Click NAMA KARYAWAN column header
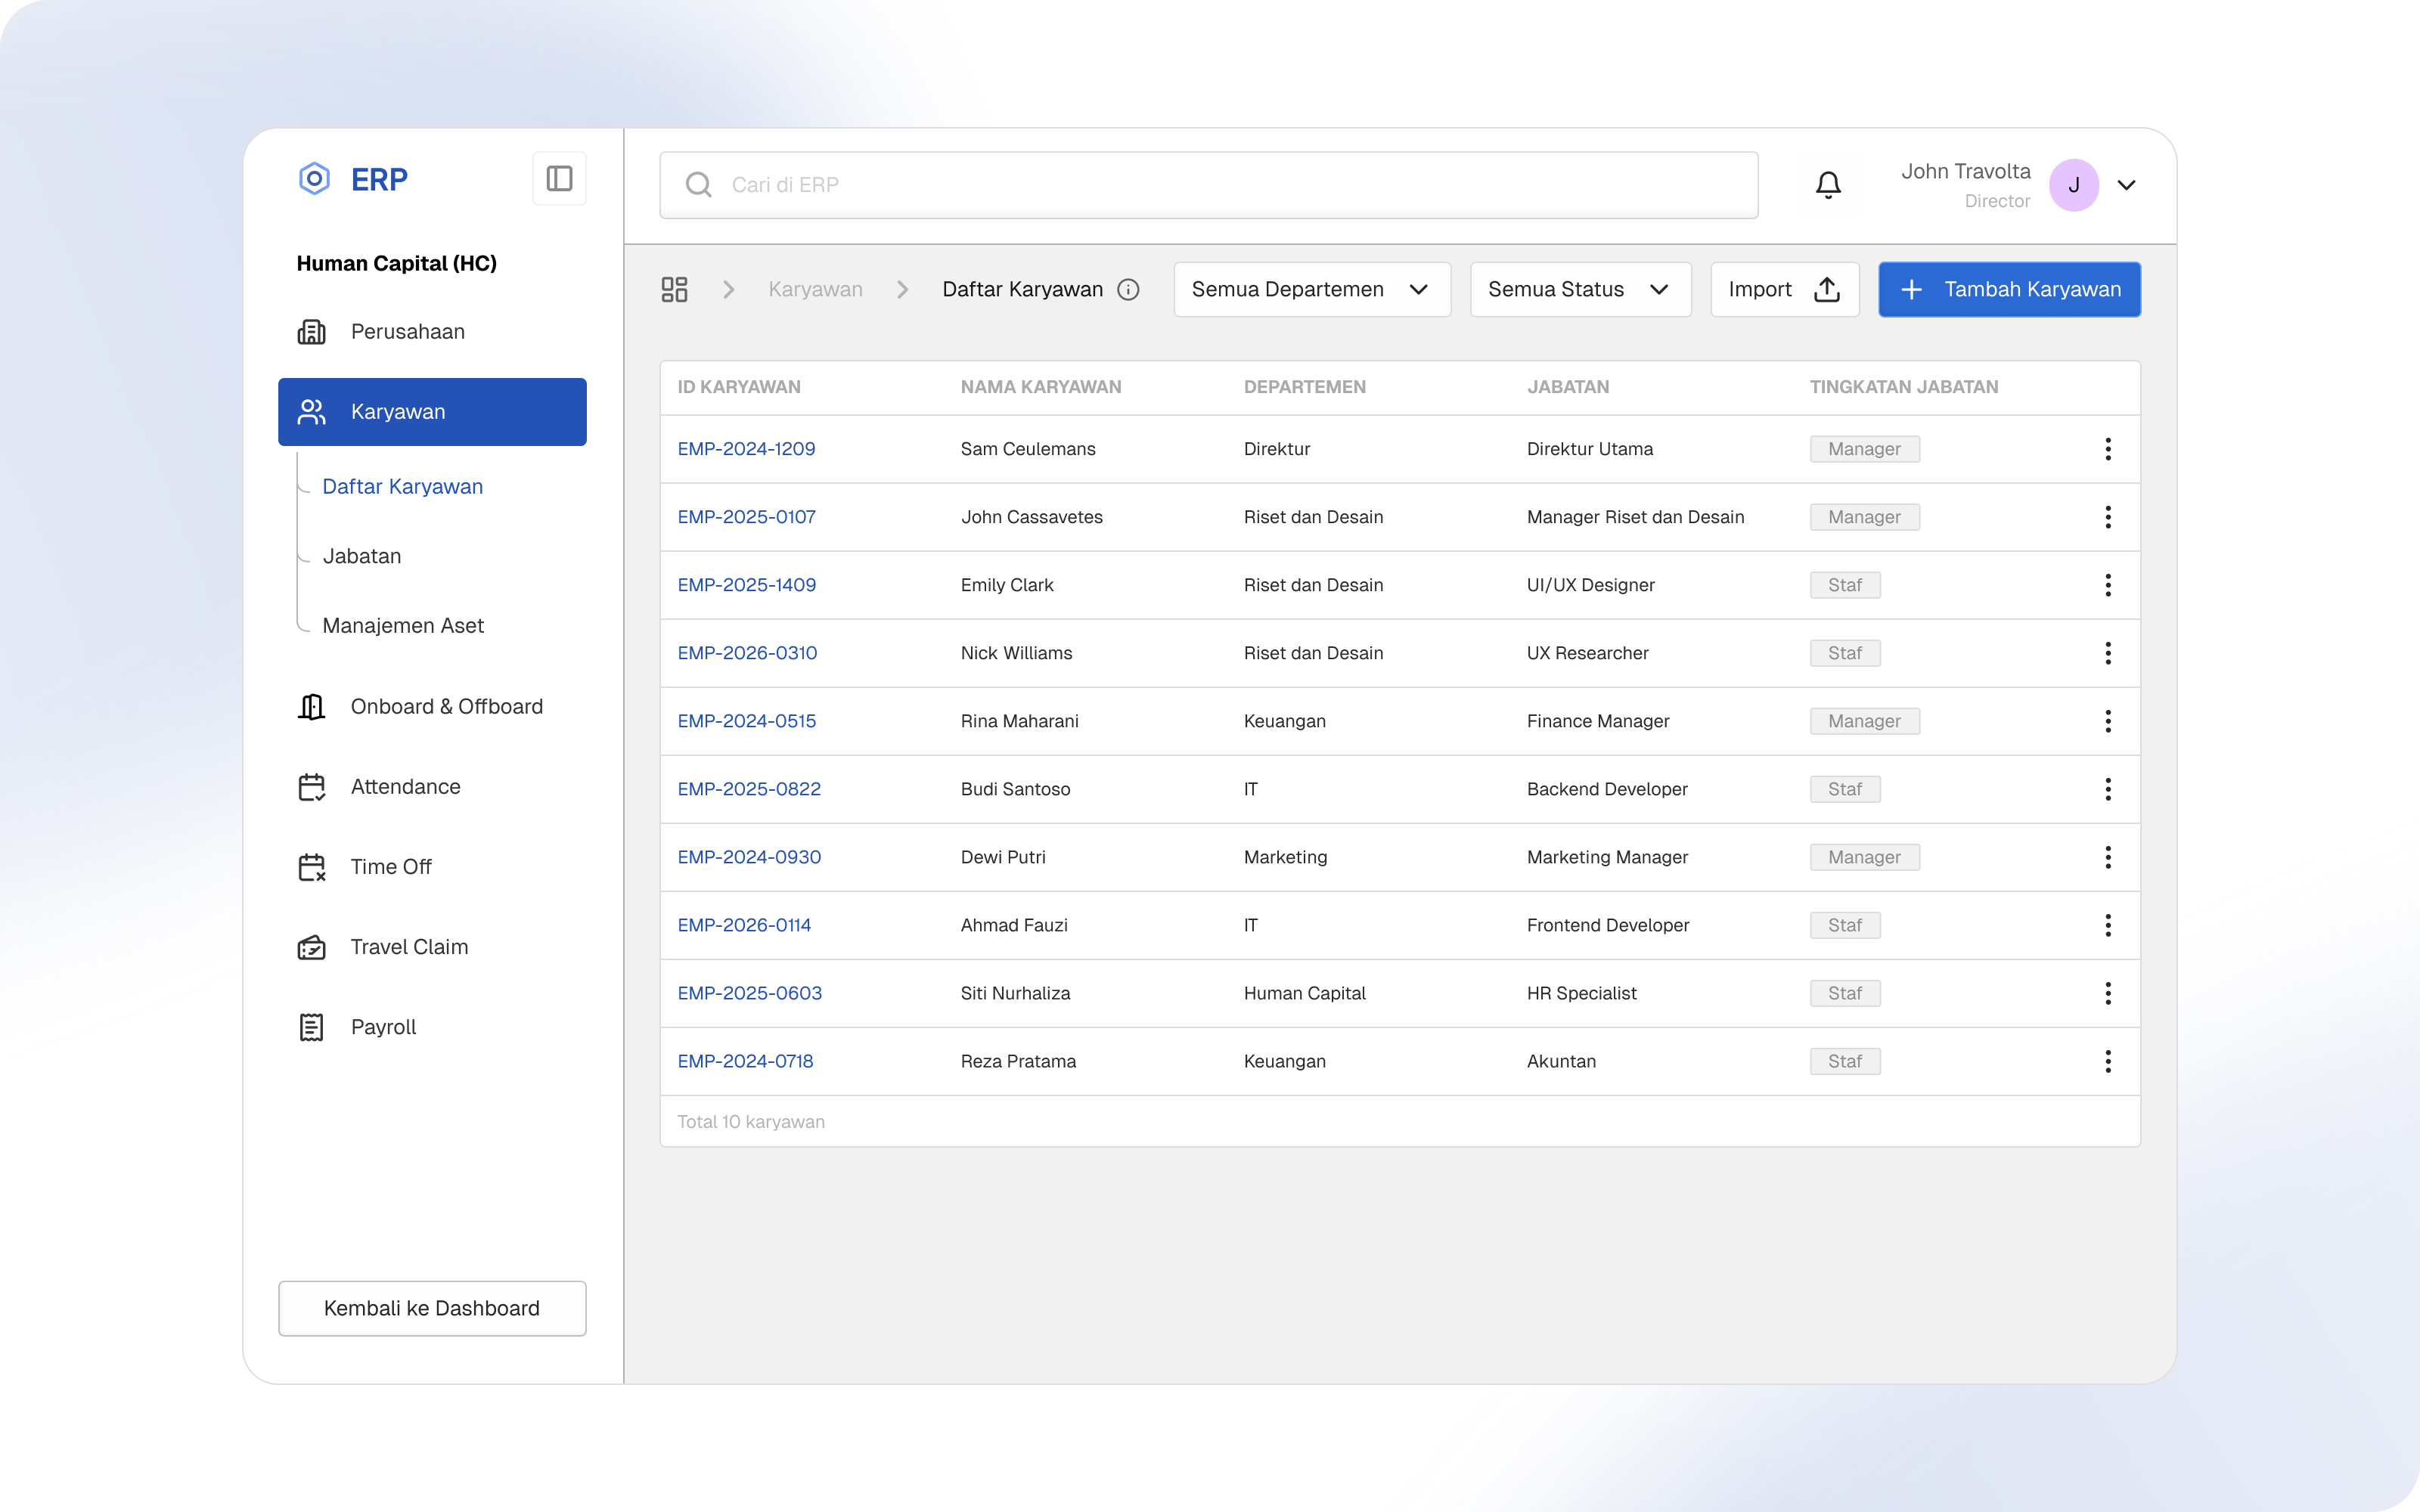This screenshot has height=1512, width=2420. coord(1041,387)
